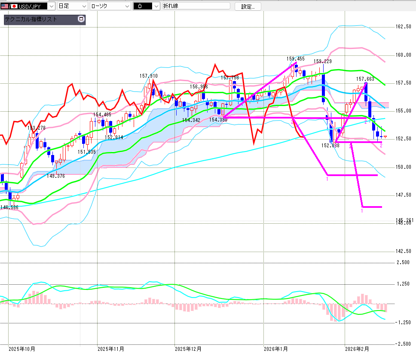
Task: Click the テクニカル指標リスト title bar
Action: pyautogui.click(x=39, y=19)
